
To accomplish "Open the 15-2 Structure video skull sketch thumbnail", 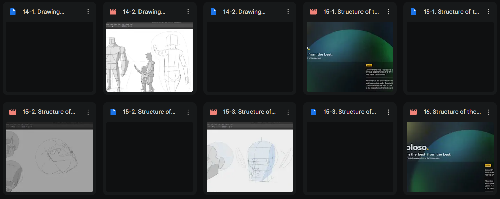I will pyautogui.click(x=49, y=157).
